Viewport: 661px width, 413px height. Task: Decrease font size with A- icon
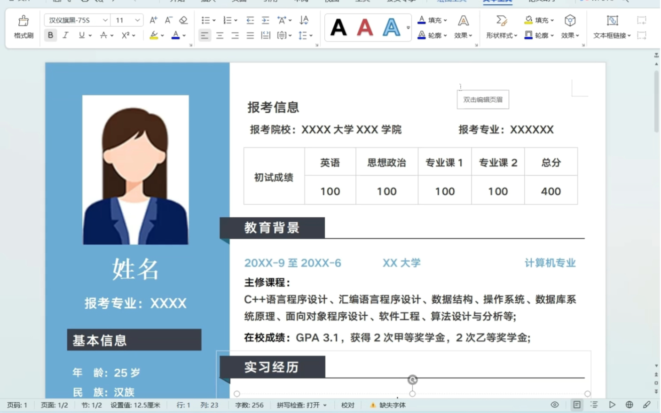168,20
